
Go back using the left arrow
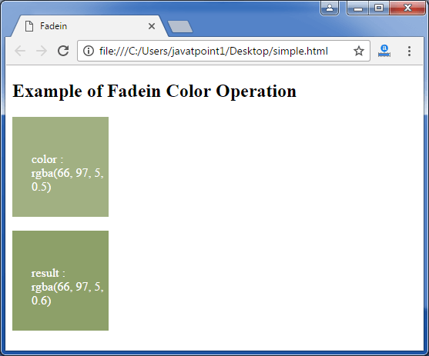point(20,51)
